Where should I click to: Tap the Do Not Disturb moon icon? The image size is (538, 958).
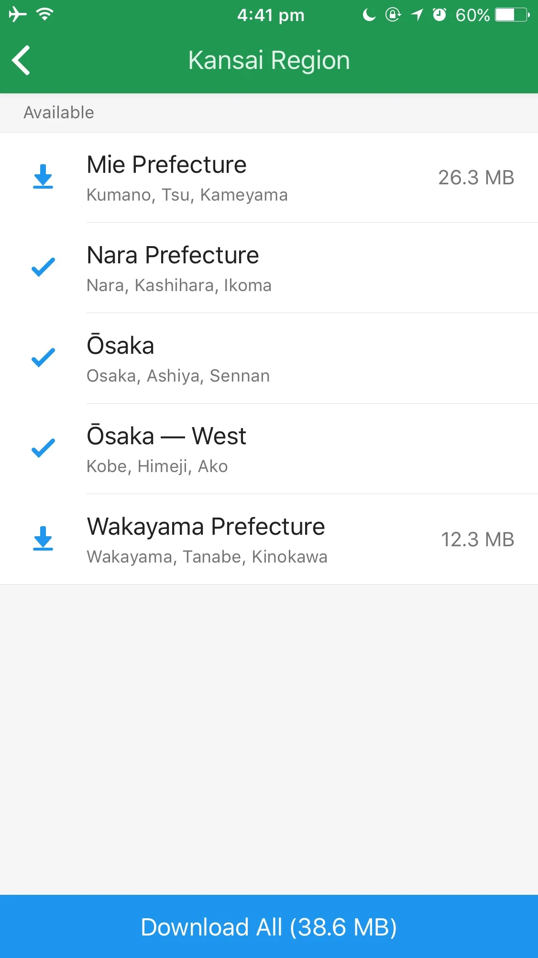click(x=369, y=15)
